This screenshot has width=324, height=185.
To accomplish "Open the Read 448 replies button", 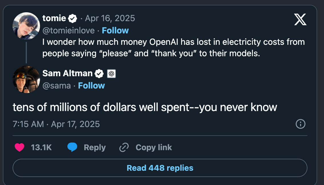I will point(160,168).
